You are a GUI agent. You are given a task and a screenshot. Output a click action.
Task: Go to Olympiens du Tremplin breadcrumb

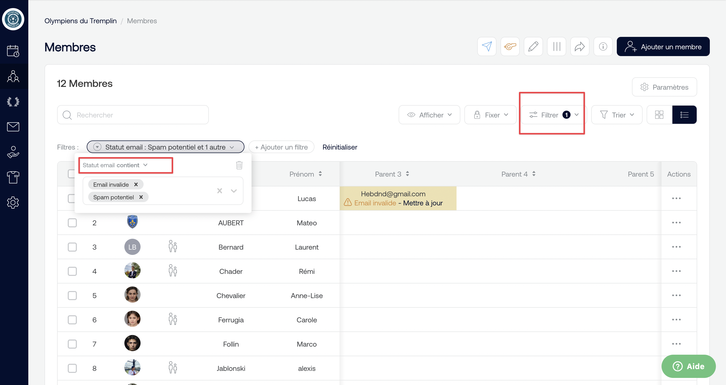80,21
